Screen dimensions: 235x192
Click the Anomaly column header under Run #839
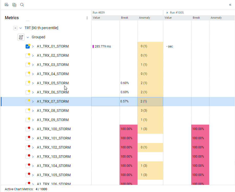click(144, 18)
